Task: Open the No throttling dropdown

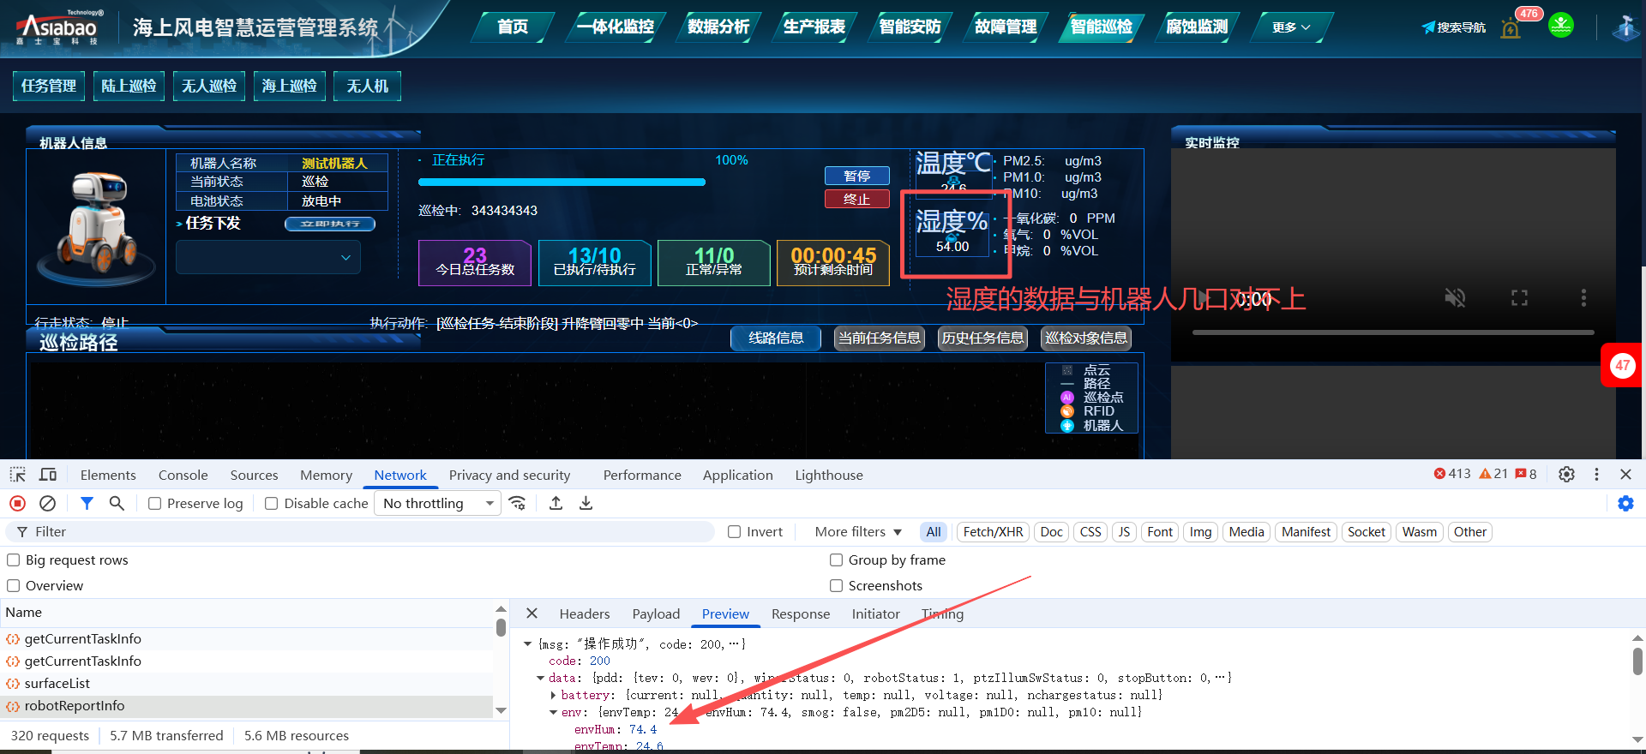Action: click(437, 504)
